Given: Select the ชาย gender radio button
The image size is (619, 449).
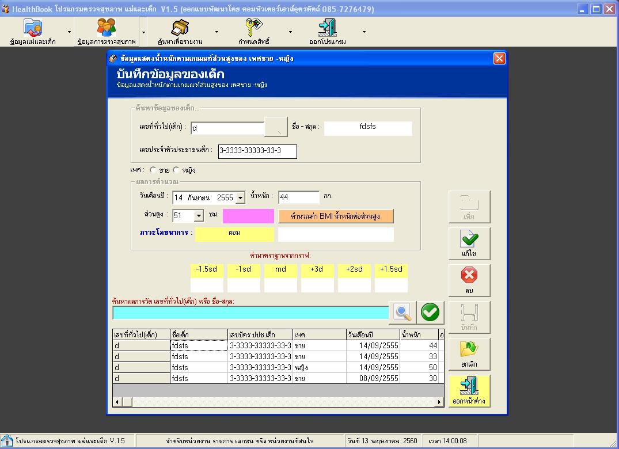Looking at the screenshot, I should click(153, 170).
